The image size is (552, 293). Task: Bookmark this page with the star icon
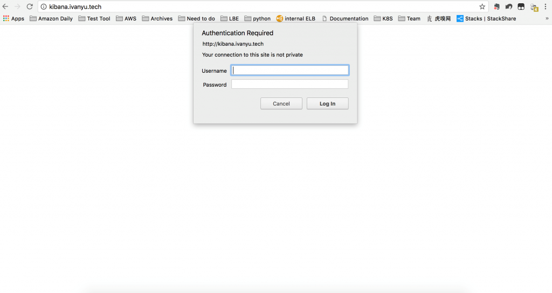coord(482,7)
